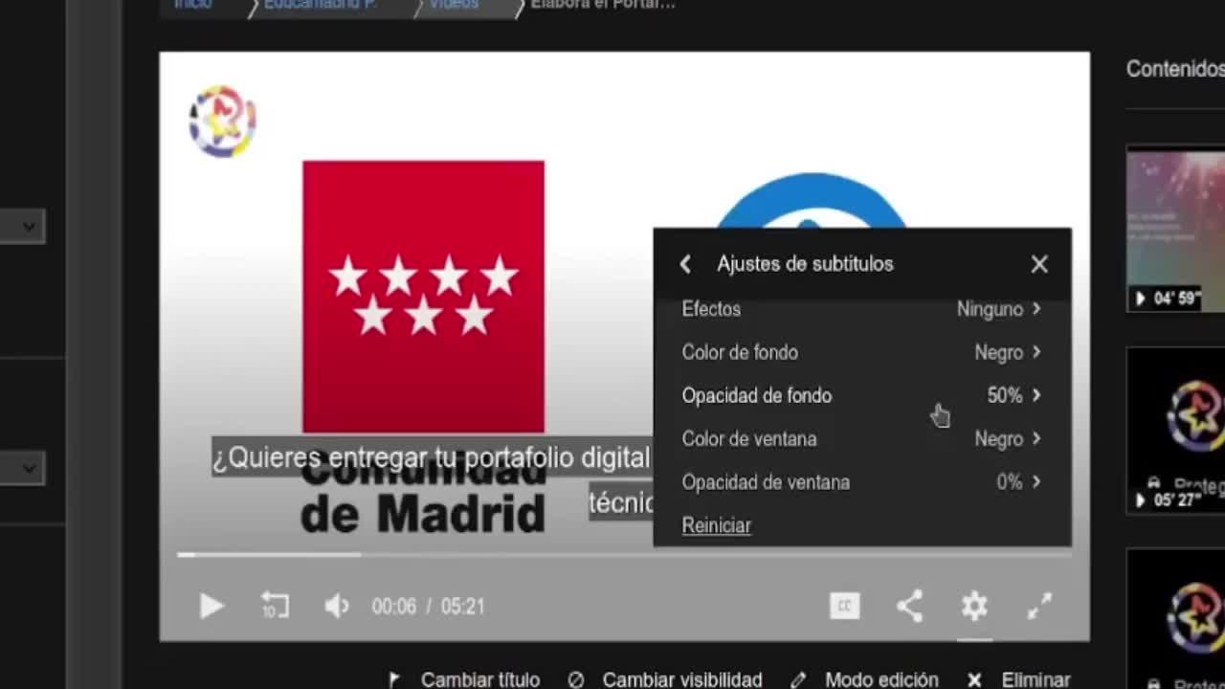Click the Reiniciar link

pyautogui.click(x=716, y=525)
